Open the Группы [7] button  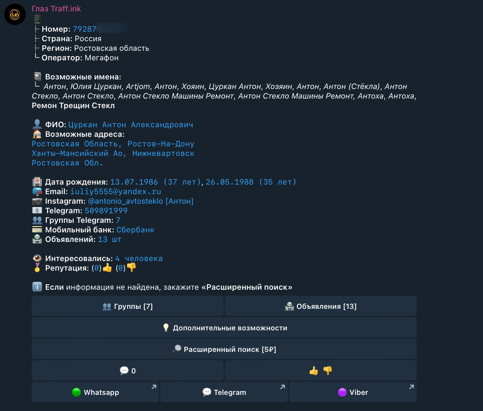(x=127, y=306)
